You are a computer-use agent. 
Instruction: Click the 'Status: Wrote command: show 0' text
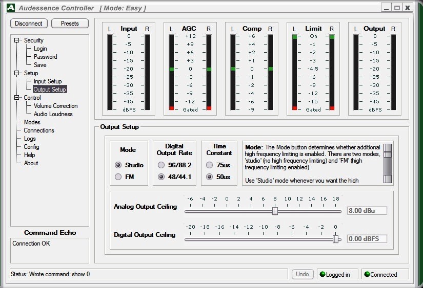[x=50, y=274]
